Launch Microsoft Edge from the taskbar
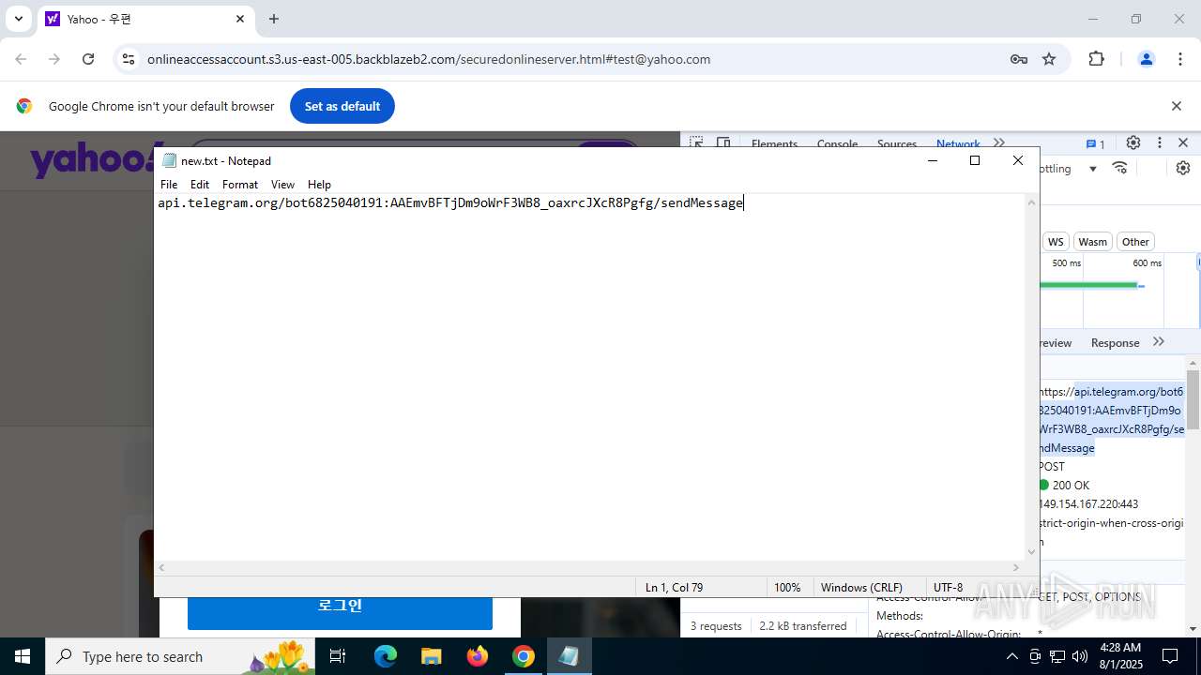The height and width of the screenshot is (675, 1201). point(386,656)
